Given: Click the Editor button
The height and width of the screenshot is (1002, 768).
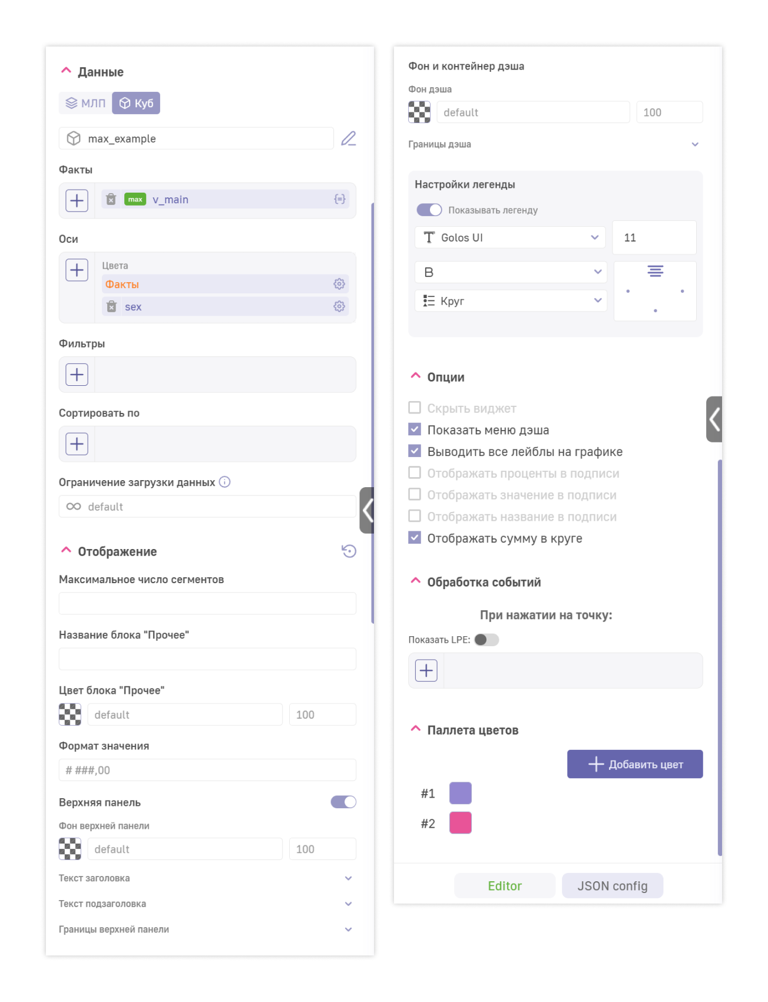Looking at the screenshot, I should click(504, 886).
